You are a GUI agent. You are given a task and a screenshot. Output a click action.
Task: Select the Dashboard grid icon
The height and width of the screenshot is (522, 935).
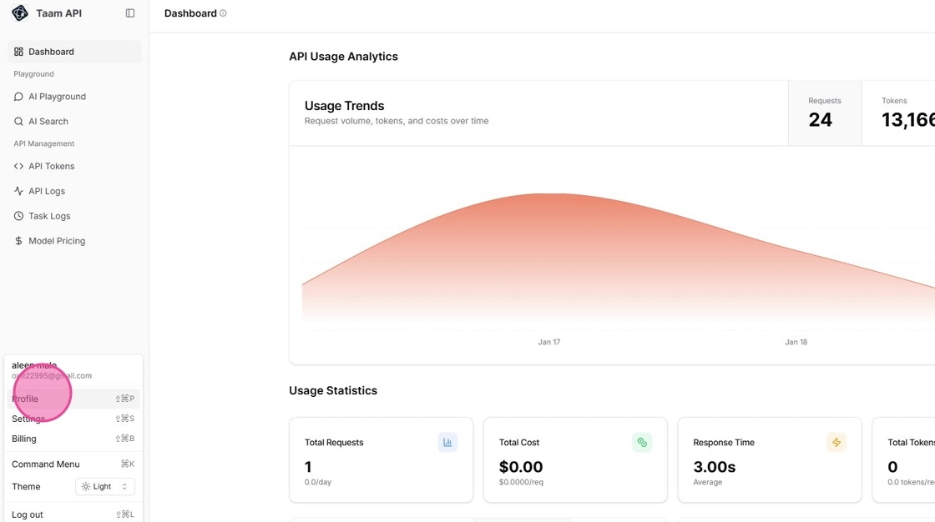(x=18, y=51)
